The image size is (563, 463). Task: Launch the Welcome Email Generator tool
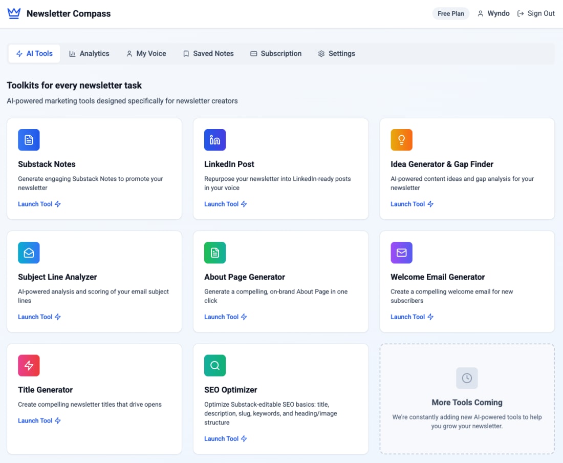[412, 317]
